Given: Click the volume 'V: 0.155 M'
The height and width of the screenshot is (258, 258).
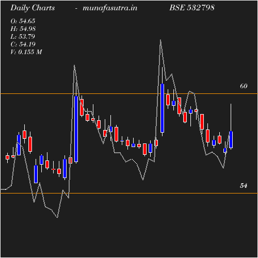Looking at the screenshot, I should point(26,52).
